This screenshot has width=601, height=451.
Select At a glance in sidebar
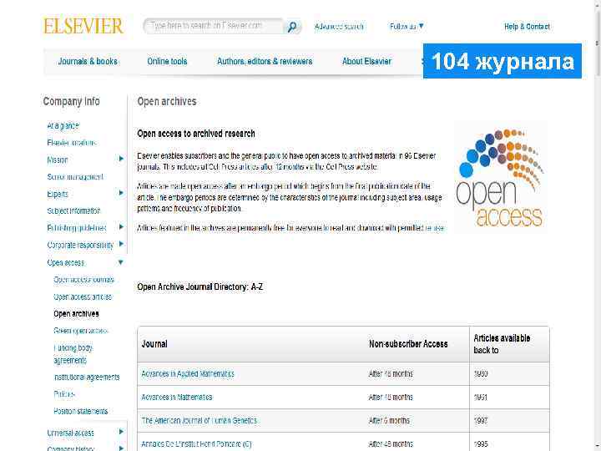tap(63, 126)
